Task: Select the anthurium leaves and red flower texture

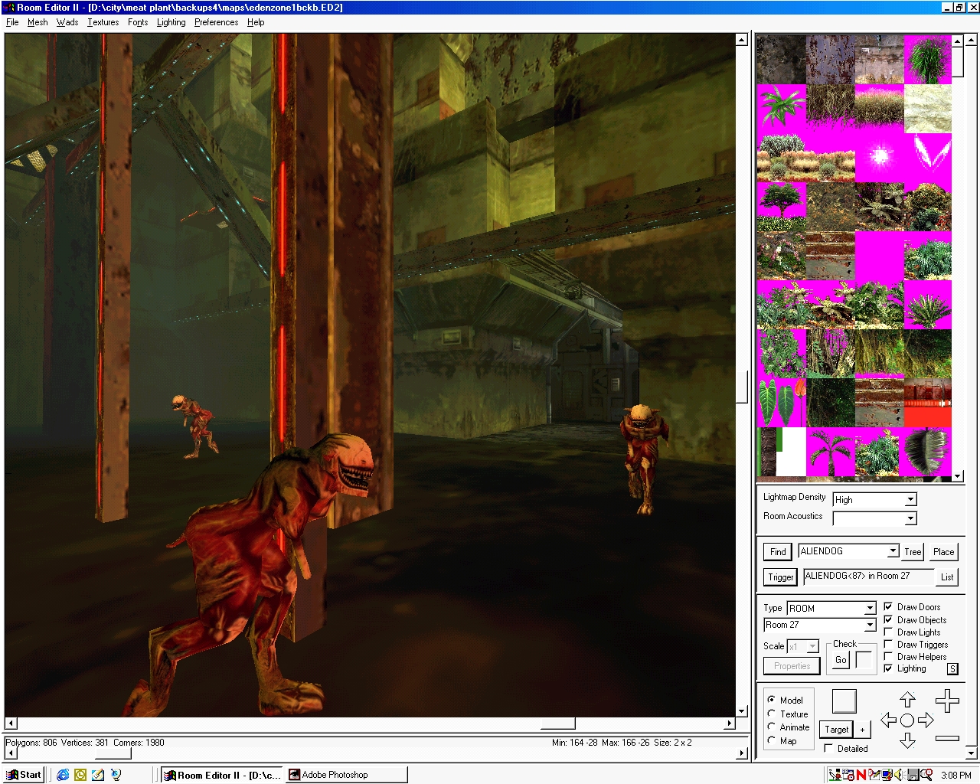Action: pyautogui.click(x=782, y=402)
